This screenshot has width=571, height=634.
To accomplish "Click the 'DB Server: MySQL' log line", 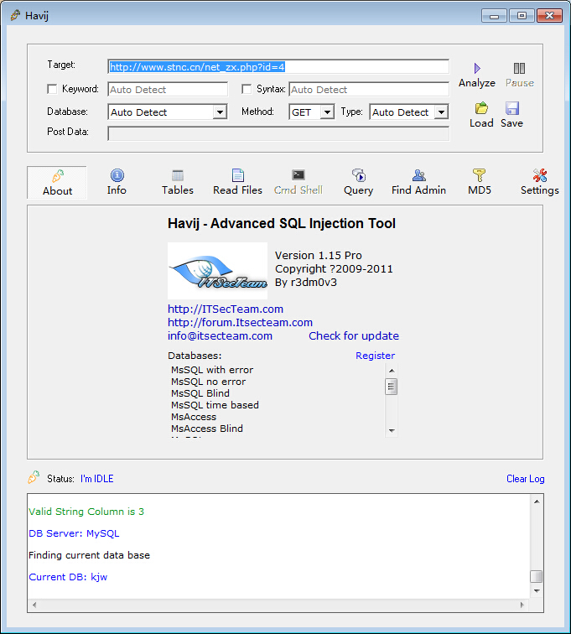I will point(74,533).
